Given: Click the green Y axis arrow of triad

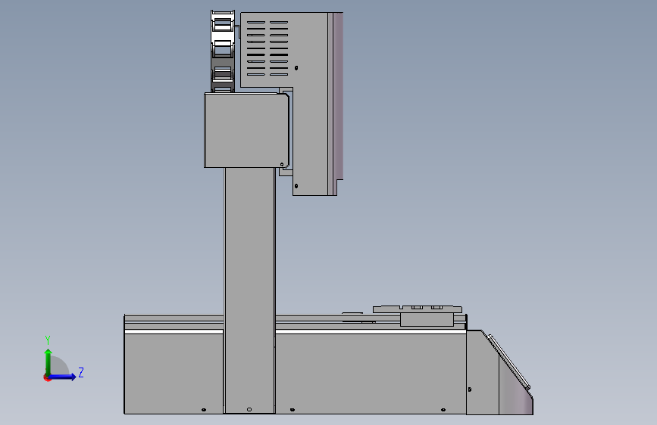Looking at the screenshot, I should (48, 361).
